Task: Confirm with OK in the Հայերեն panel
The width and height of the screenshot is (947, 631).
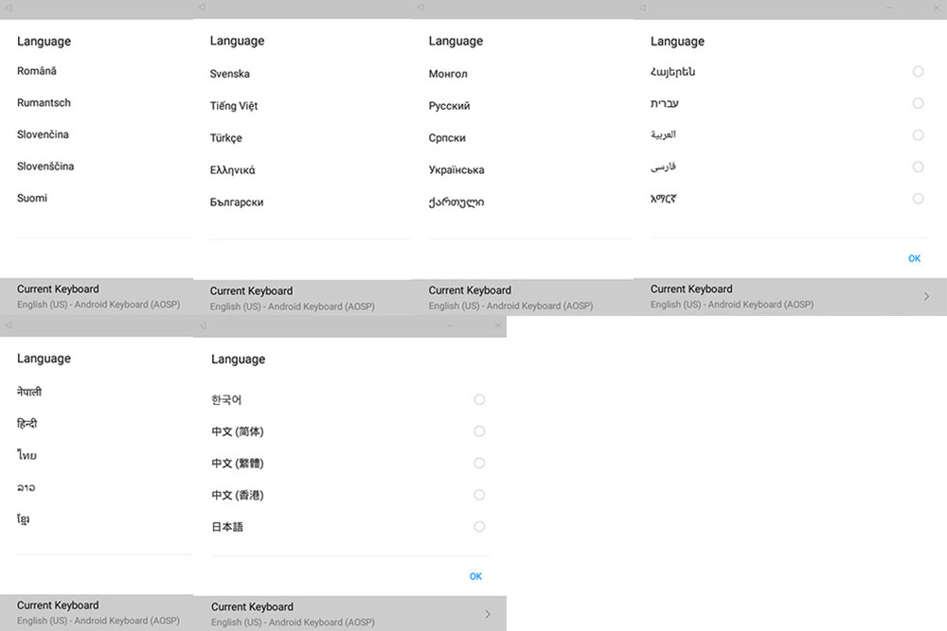Action: 914,258
